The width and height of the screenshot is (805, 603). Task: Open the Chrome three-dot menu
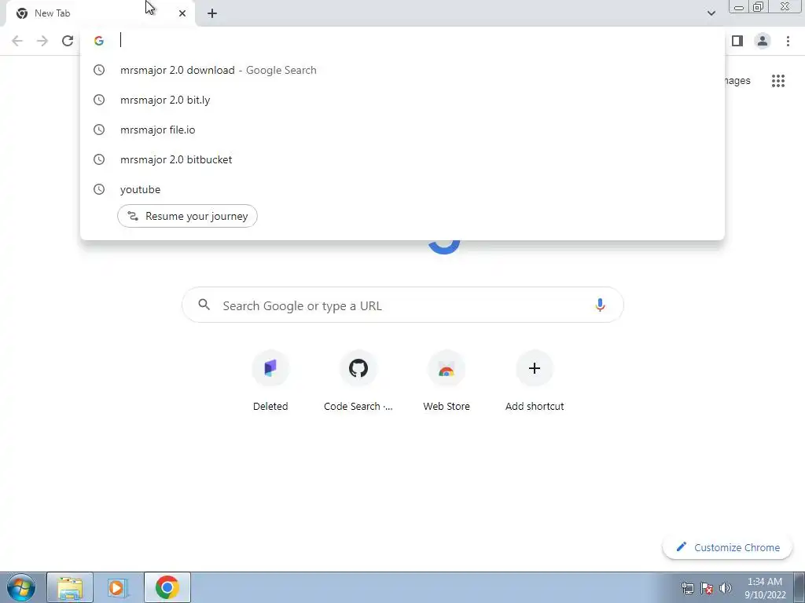[788, 41]
